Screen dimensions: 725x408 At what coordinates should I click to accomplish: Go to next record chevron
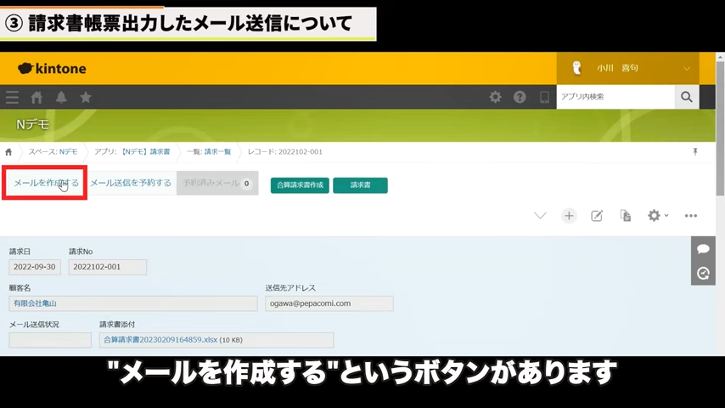(x=540, y=215)
